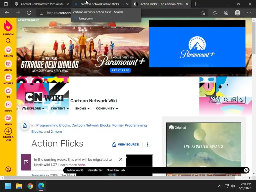Open the browser Favorites list icon

pyautogui.click(x=215, y=13)
